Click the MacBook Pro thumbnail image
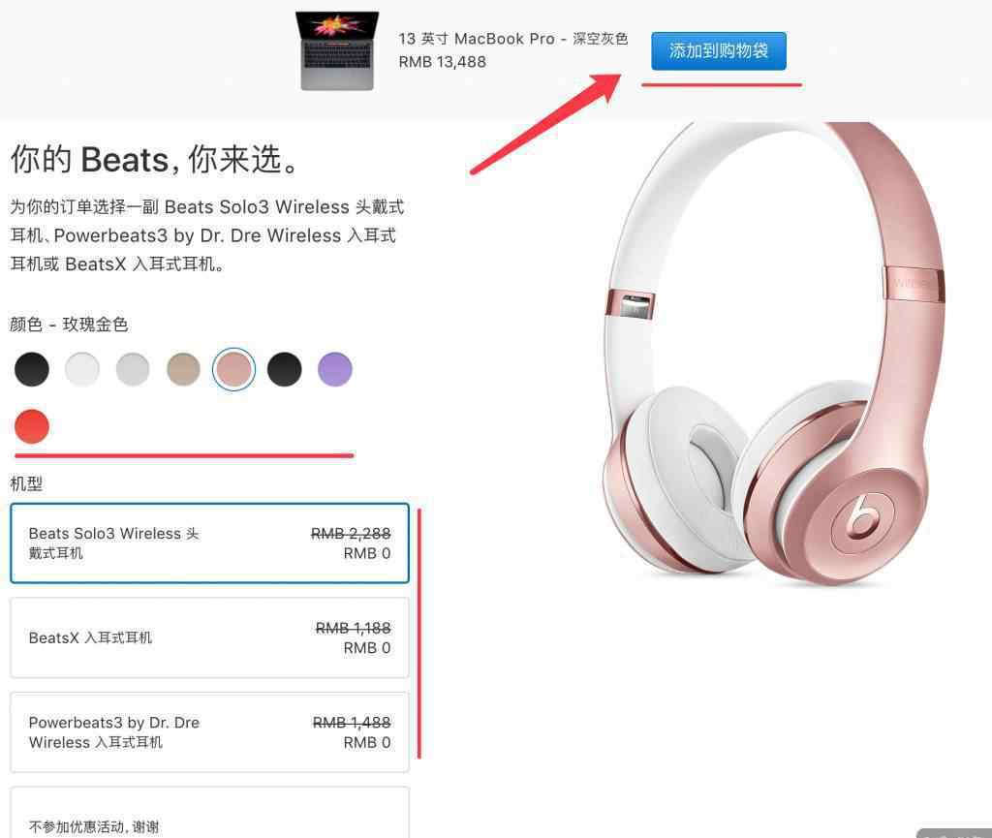Viewport: 992px width, 838px height. (337, 50)
